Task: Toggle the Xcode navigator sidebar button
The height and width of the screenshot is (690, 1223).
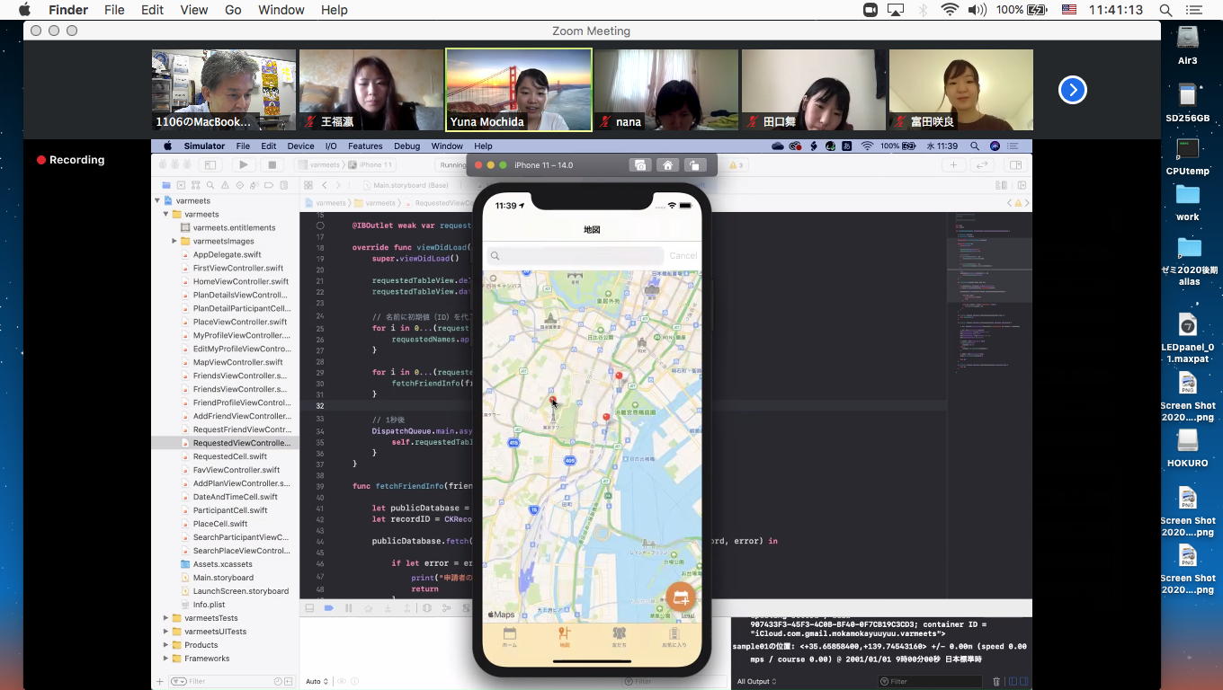Action: coord(210,165)
